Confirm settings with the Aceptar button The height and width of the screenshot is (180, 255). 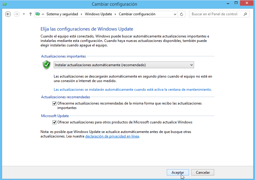(x=178, y=173)
